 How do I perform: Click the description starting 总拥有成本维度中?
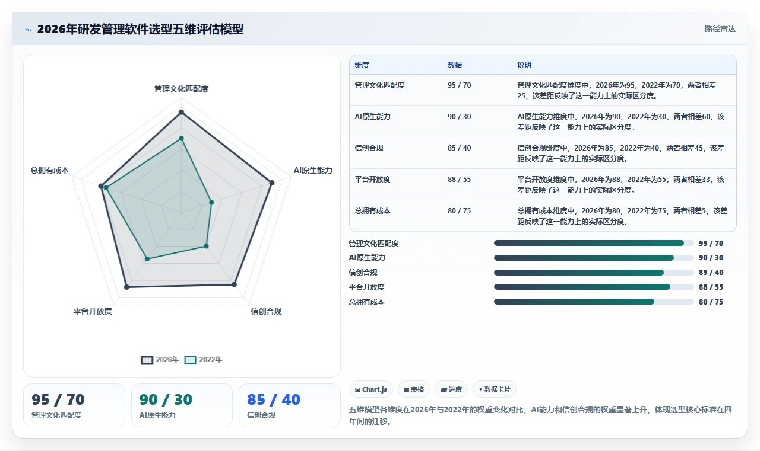click(x=622, y=216)
